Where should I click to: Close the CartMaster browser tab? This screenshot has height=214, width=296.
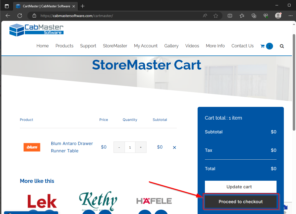(x=74, y=6)
